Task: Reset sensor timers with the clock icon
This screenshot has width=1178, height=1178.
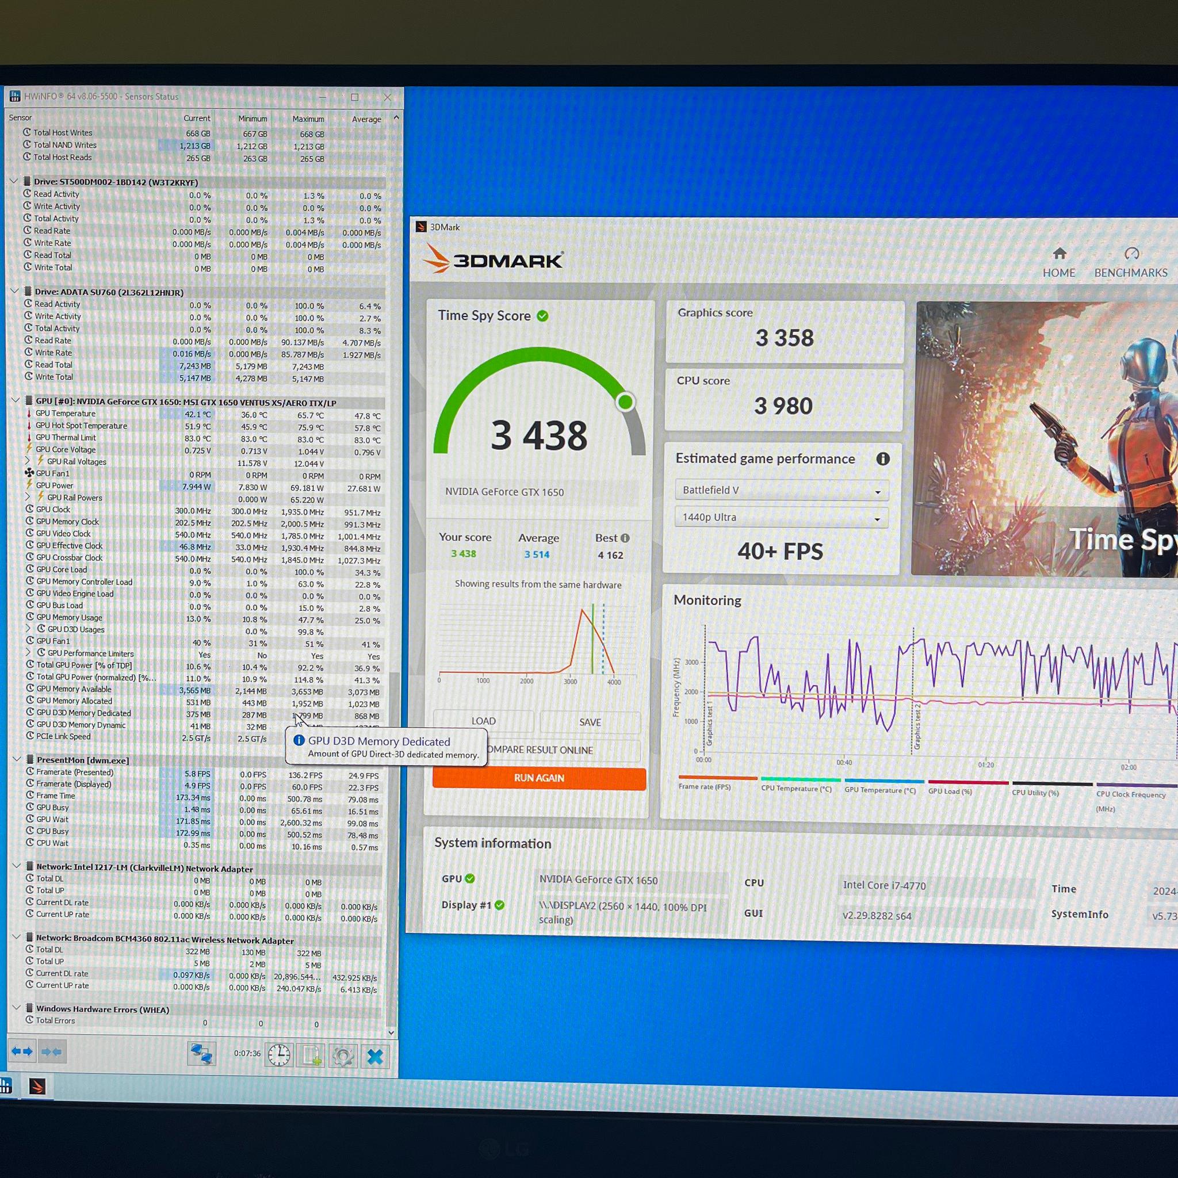Action: point(279,1055)
